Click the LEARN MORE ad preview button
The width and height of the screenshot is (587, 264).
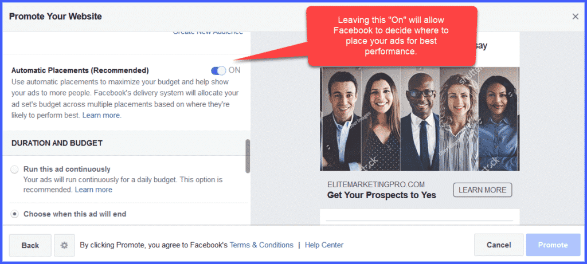[483, 190]
